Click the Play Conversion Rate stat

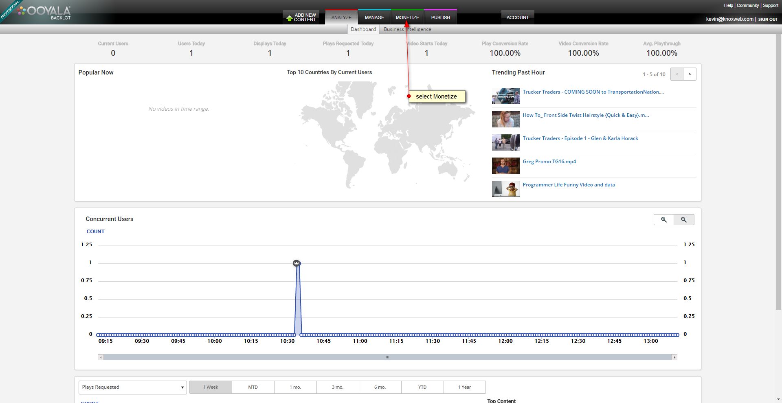pyautogui.click(x=505, y=49)
